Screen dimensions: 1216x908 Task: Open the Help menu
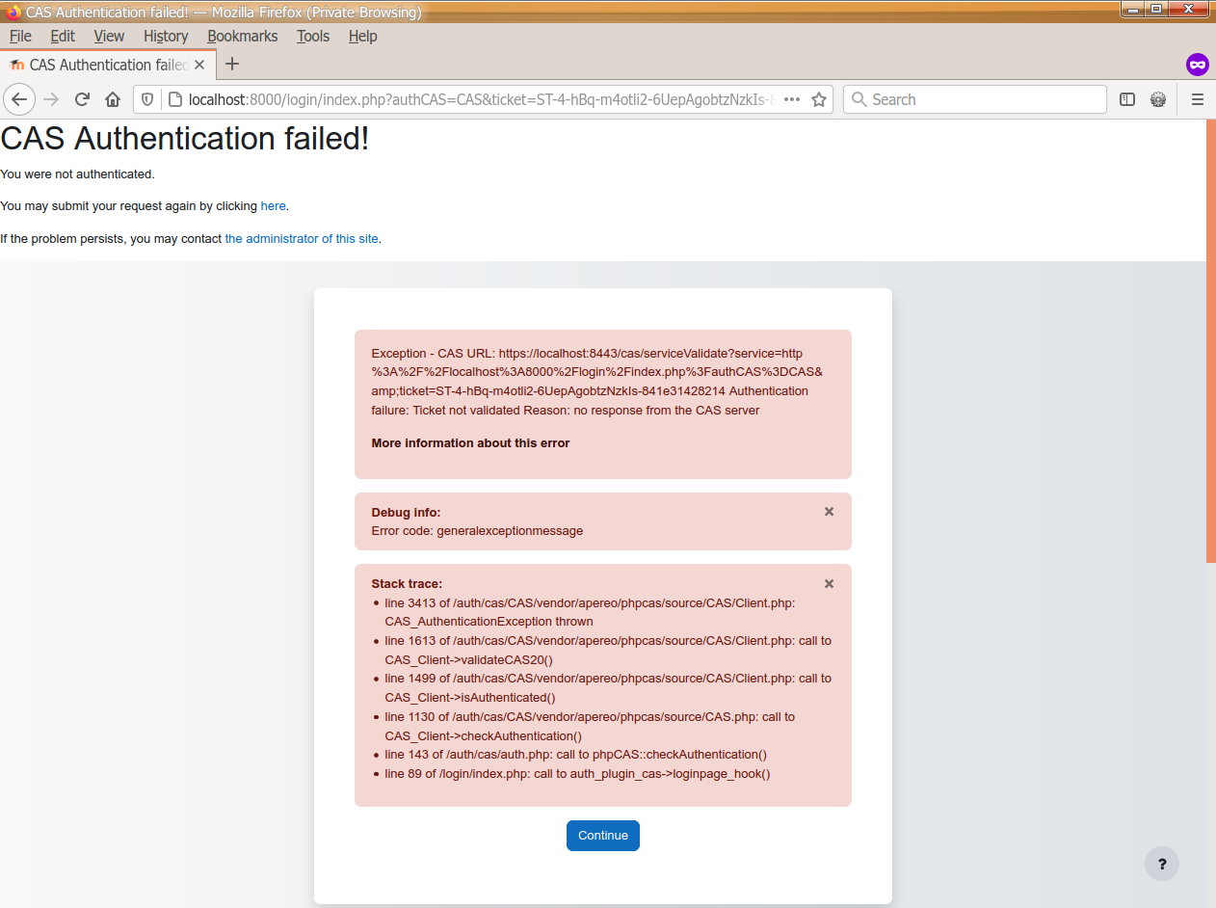[363, 36]
